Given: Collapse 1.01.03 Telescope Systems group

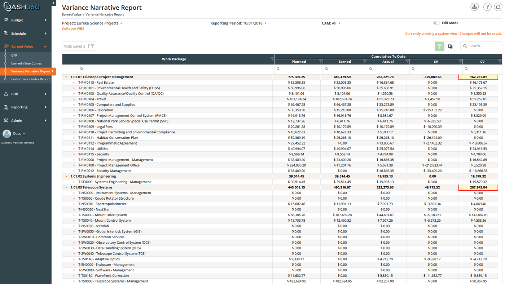Looking at the screenshot, I should pyautogui.click(x=66, y=187).
